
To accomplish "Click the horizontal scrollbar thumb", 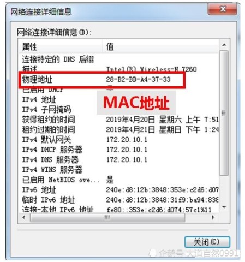I will pyautogui.click(x=107, y=217).
